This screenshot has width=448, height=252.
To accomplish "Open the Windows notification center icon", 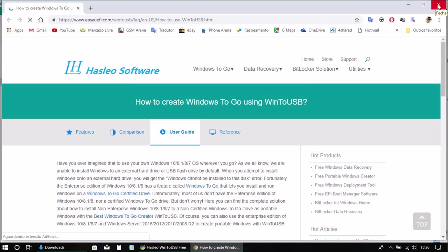I will [x=438, y=247].
